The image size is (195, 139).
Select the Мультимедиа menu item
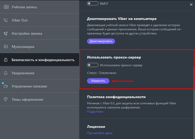point(39,47)
